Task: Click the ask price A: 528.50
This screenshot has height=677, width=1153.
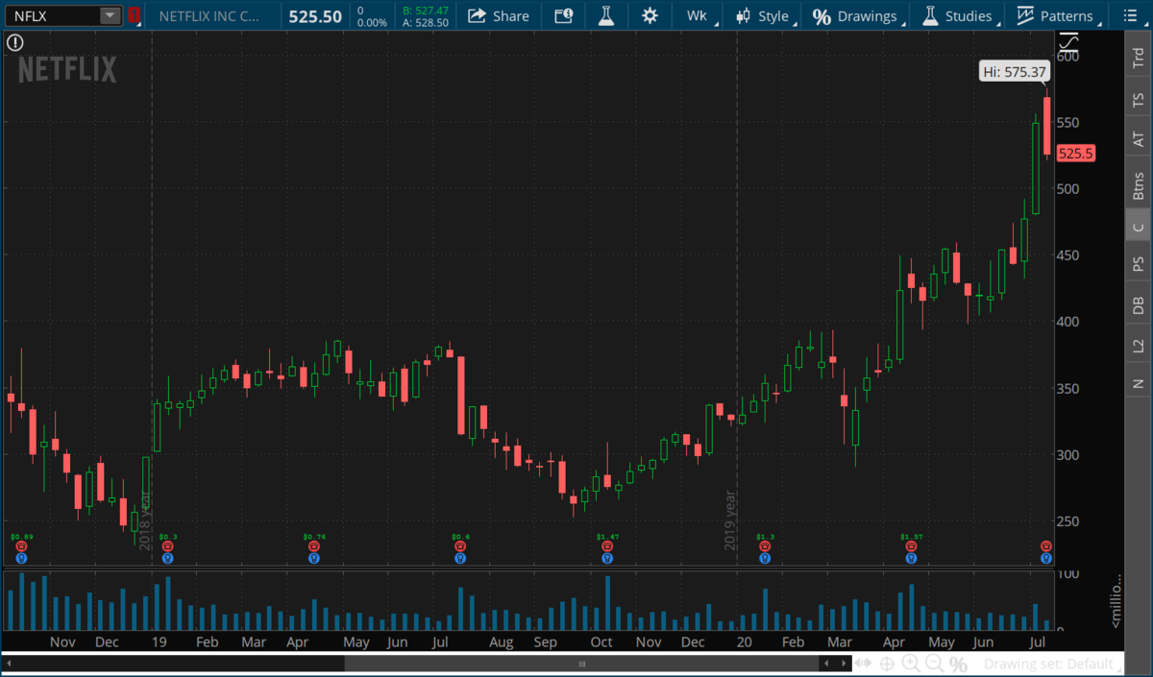Action: [x=426, y=22]
